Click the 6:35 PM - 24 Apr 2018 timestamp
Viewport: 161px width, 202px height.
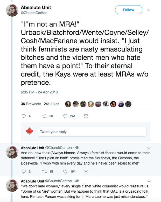[39, 92]
